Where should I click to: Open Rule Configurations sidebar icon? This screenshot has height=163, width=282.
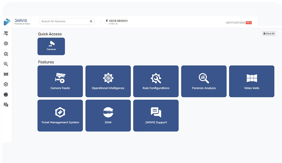[6, 54]
